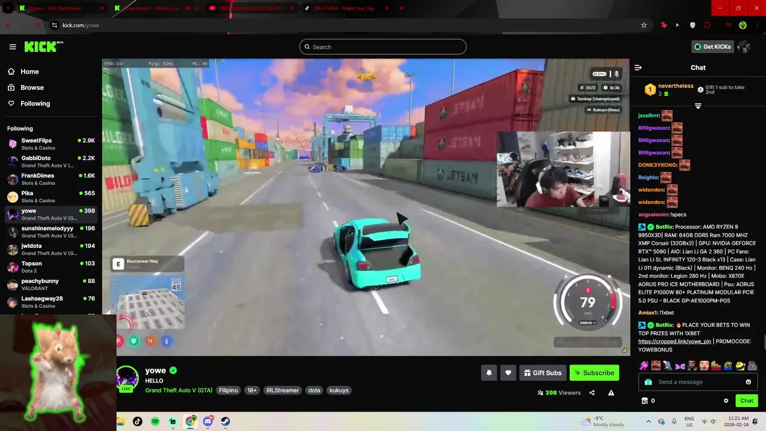Click the Filipino tag
The width and height of the screenshot is (766, 431).
[x=229, y=390]
